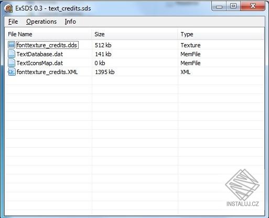Image resolution: width=269 pixels, height=218 pixels.
Task: Click the 0 kb size cell
Action: pyautogui.click(x=100, y=63)
